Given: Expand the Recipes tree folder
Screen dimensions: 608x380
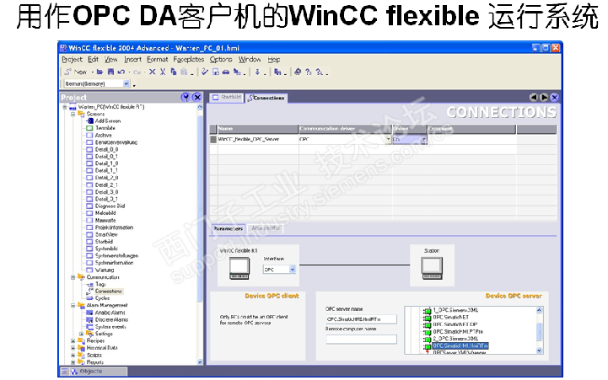Looking at the screenshot, I should pyautogui.click(x=73, y=341).
